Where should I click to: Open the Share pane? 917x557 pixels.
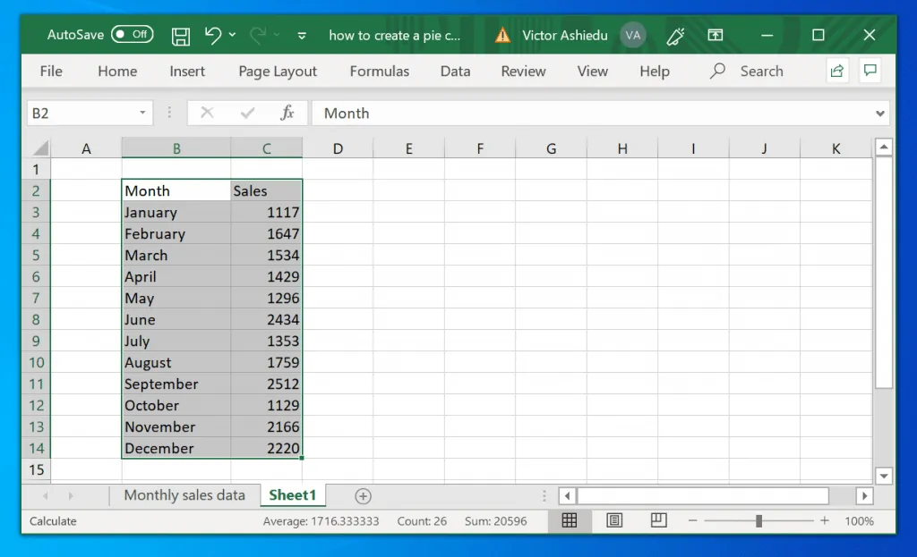tap(836, 71)
